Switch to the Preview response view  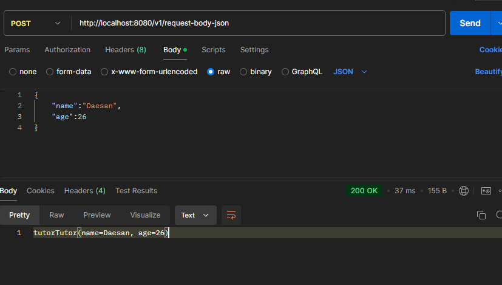(x=97, y=215)
